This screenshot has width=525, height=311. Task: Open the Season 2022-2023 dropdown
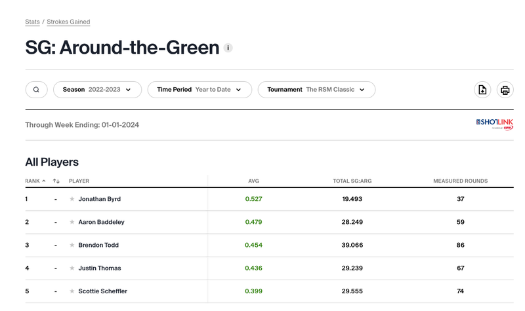[97, 90]
